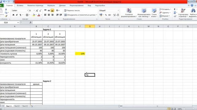This screenshot has width=197, height=110.
Task: Open the Формат cells menu
Action: tap(165, 16)
